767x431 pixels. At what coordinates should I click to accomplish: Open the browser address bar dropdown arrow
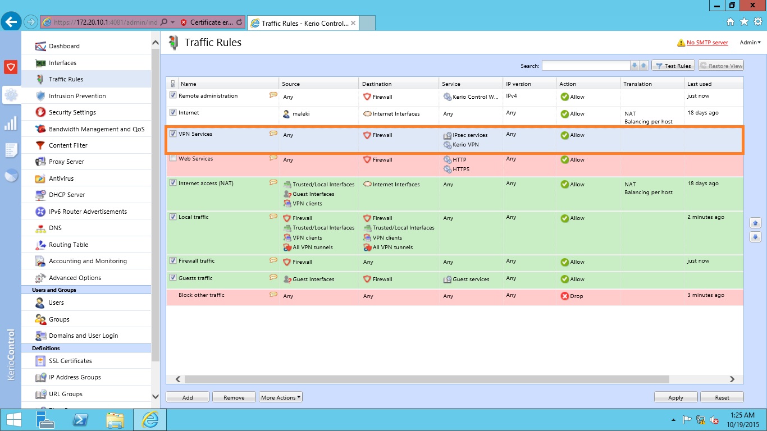click(x=172, y=22)
